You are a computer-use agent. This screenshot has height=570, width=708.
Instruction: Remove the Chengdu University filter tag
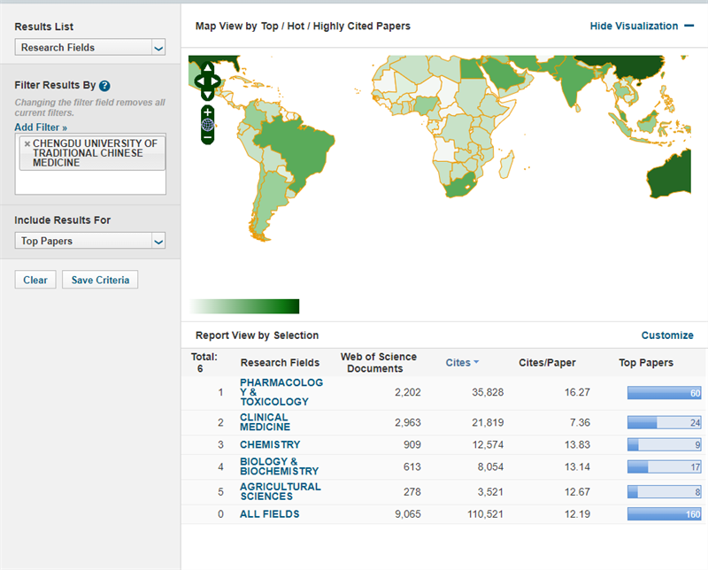pos(27,143)
